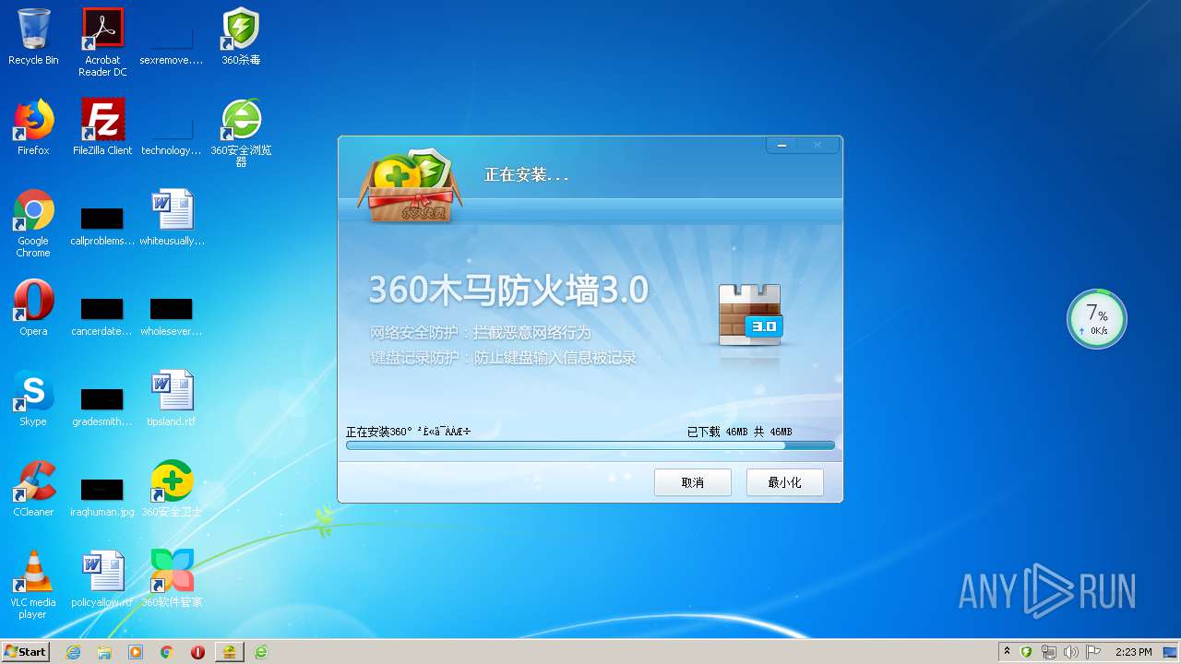Select the callproblems desktop file
1181x664 pixels.
tap(102, 226)
